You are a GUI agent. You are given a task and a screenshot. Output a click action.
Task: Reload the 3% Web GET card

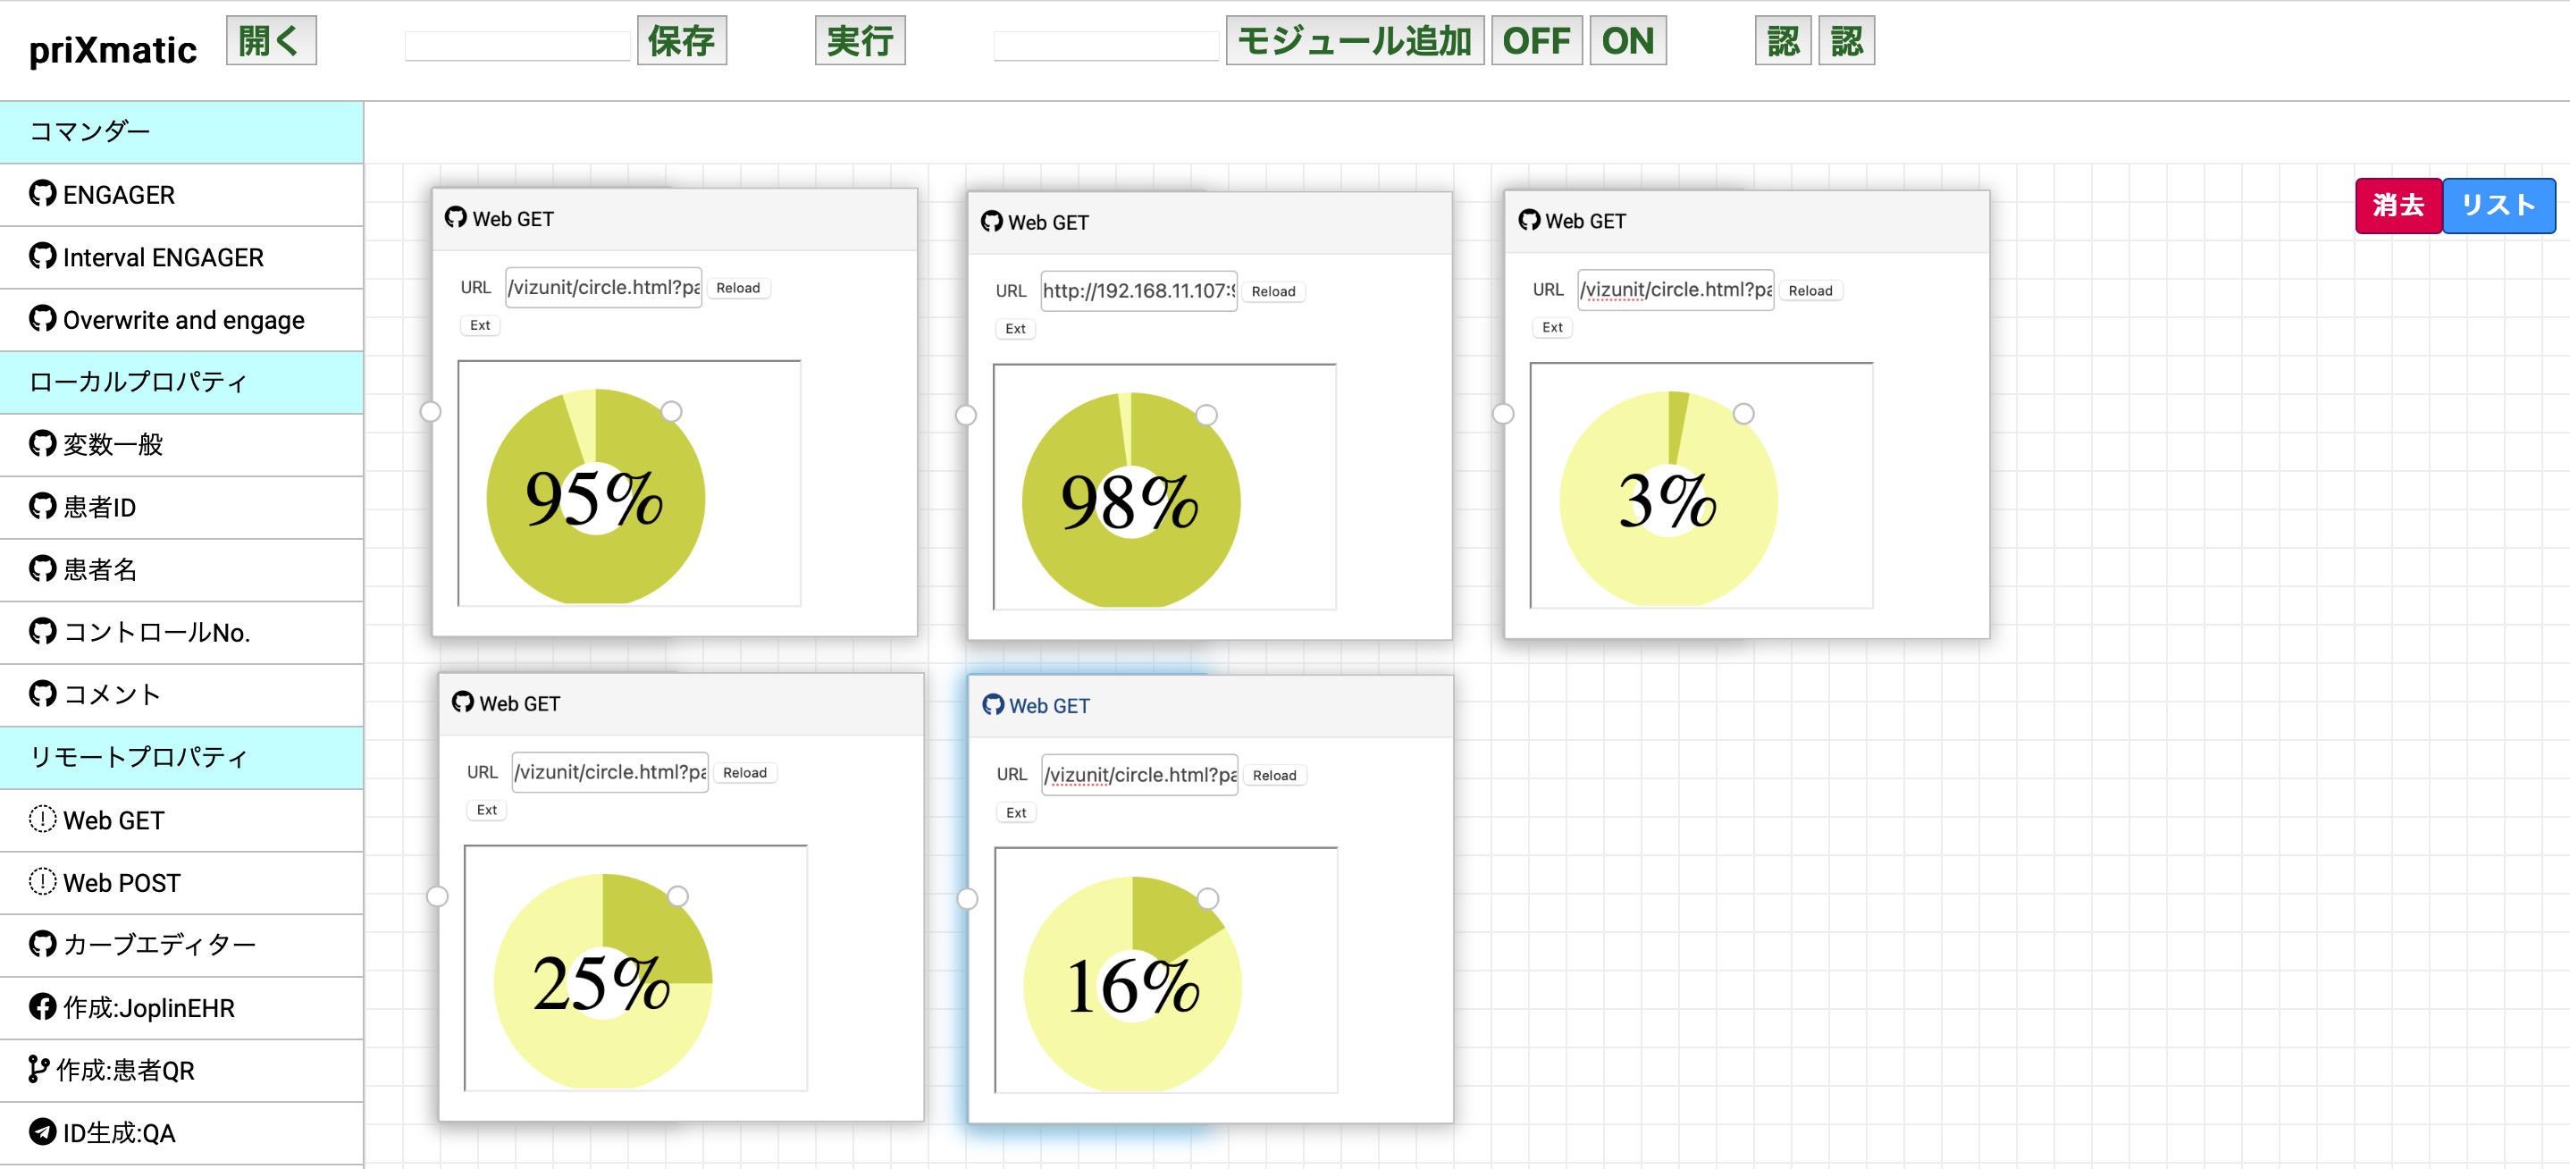pyautogui.click(x=1810, y=290)
